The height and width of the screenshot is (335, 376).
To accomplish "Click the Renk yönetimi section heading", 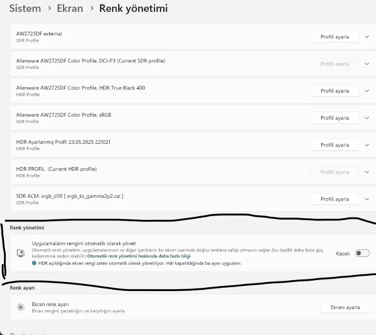I will pyautogui.click(x=27, y=228).
